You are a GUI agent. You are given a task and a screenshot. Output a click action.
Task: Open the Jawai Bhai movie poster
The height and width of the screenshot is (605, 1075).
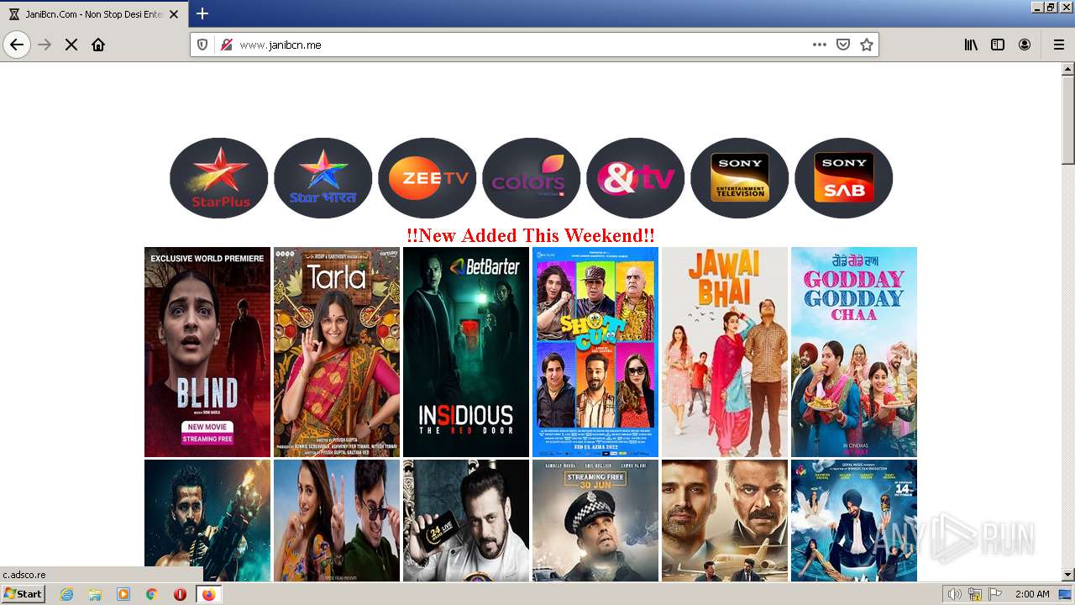tap(725, 352)
